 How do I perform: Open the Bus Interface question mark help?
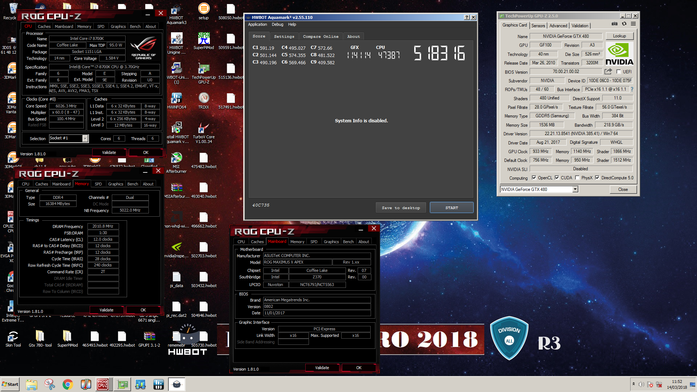point(632,89)
